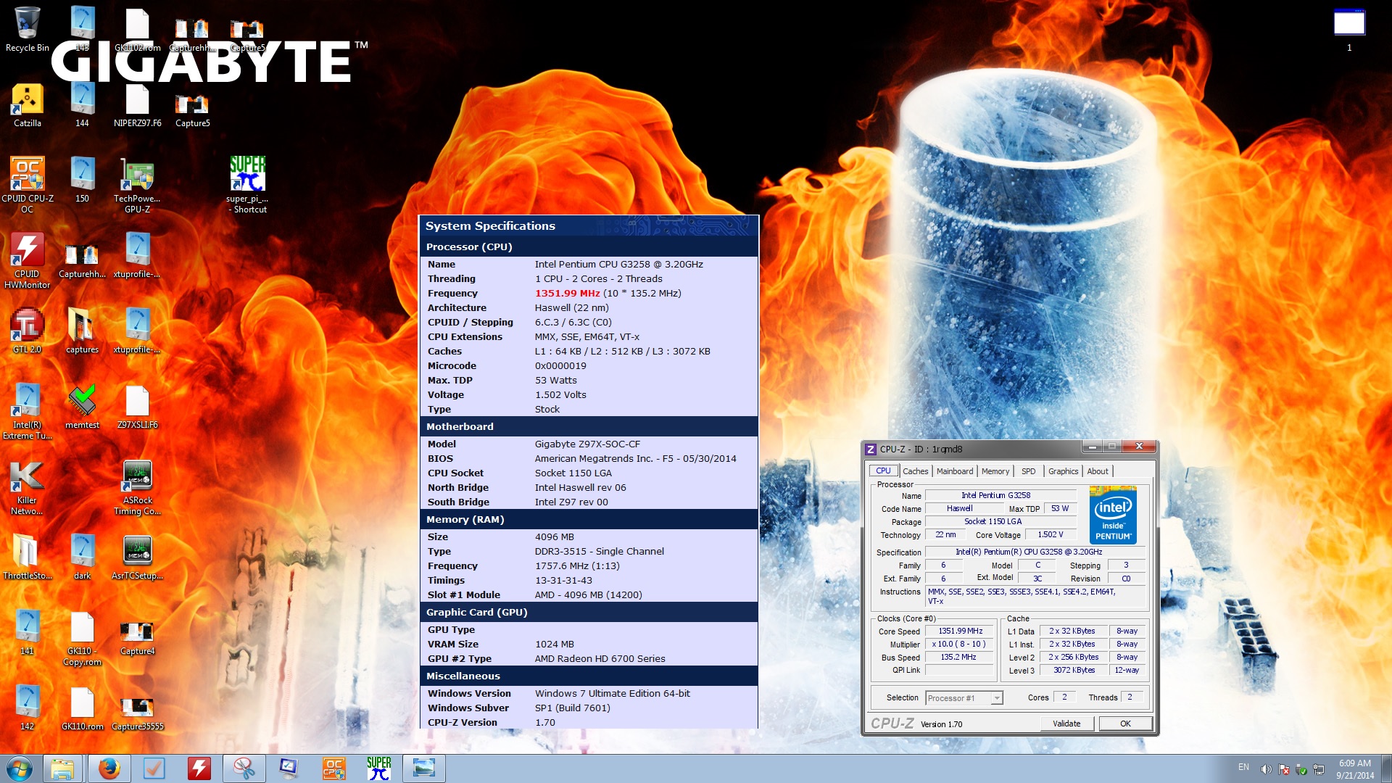Image resolution: width=1392 pixels, height=783 pixels.
Task: Open the GK110.rom file icon
Action: [82, 708]
